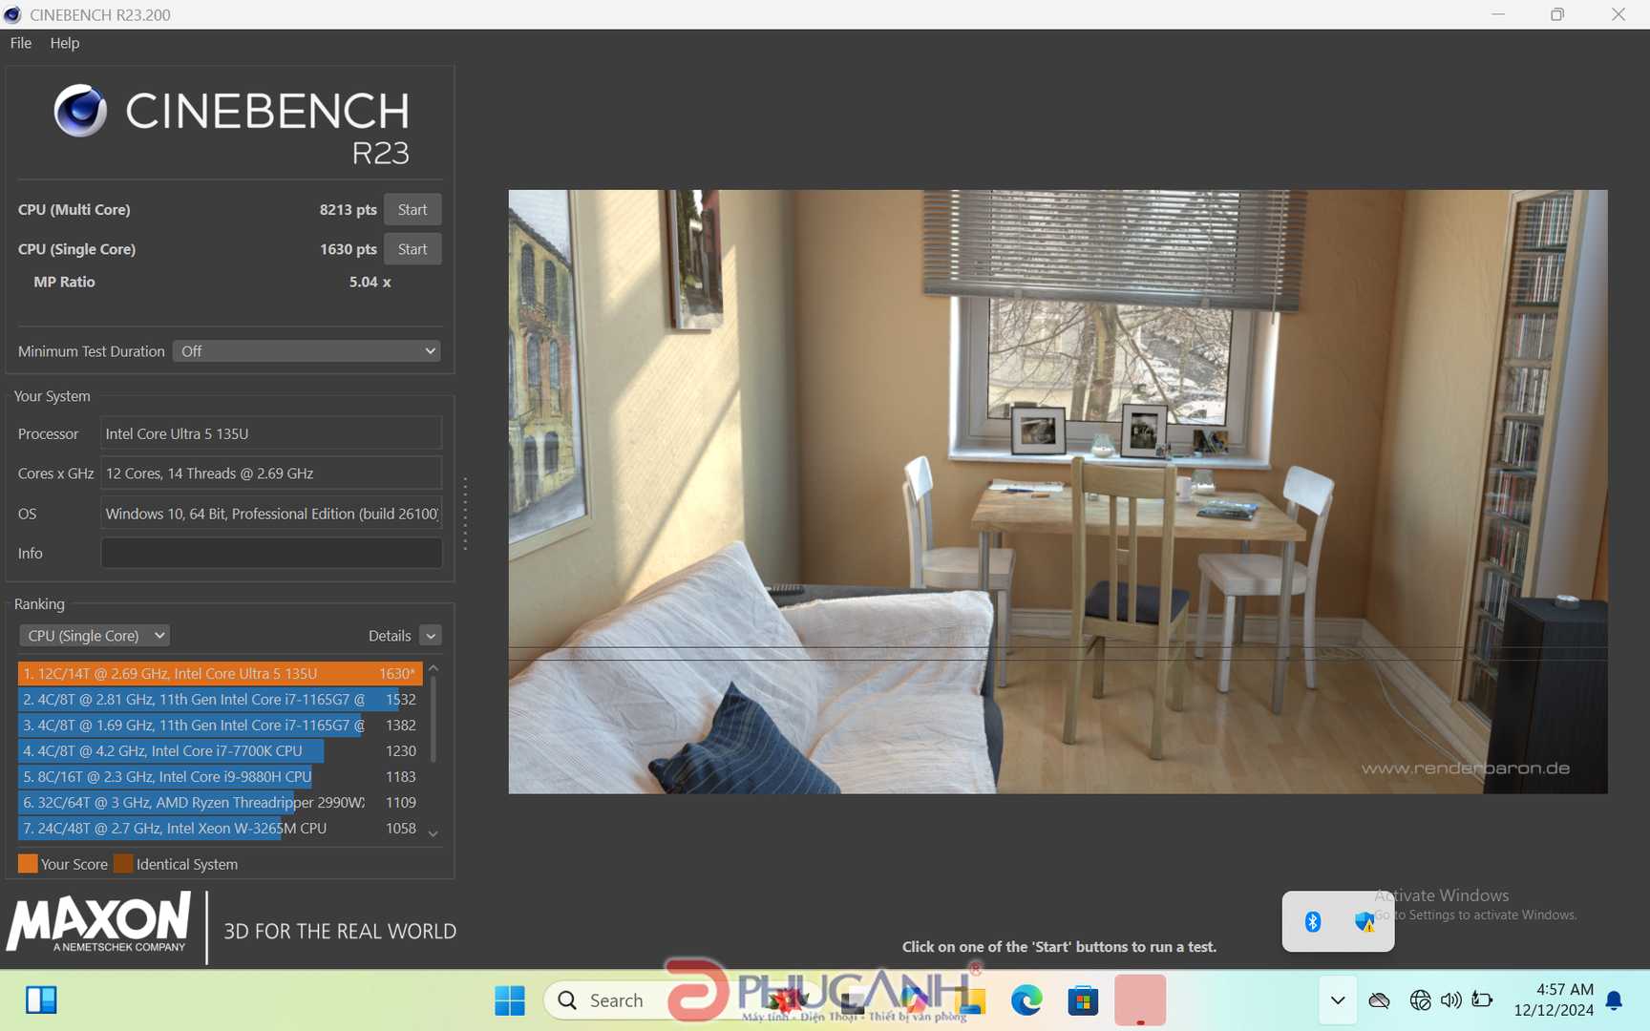The image size is (1650, 1031).
Task: Open Microsoft Store from taskbar
Action: coord(1083,1000)
